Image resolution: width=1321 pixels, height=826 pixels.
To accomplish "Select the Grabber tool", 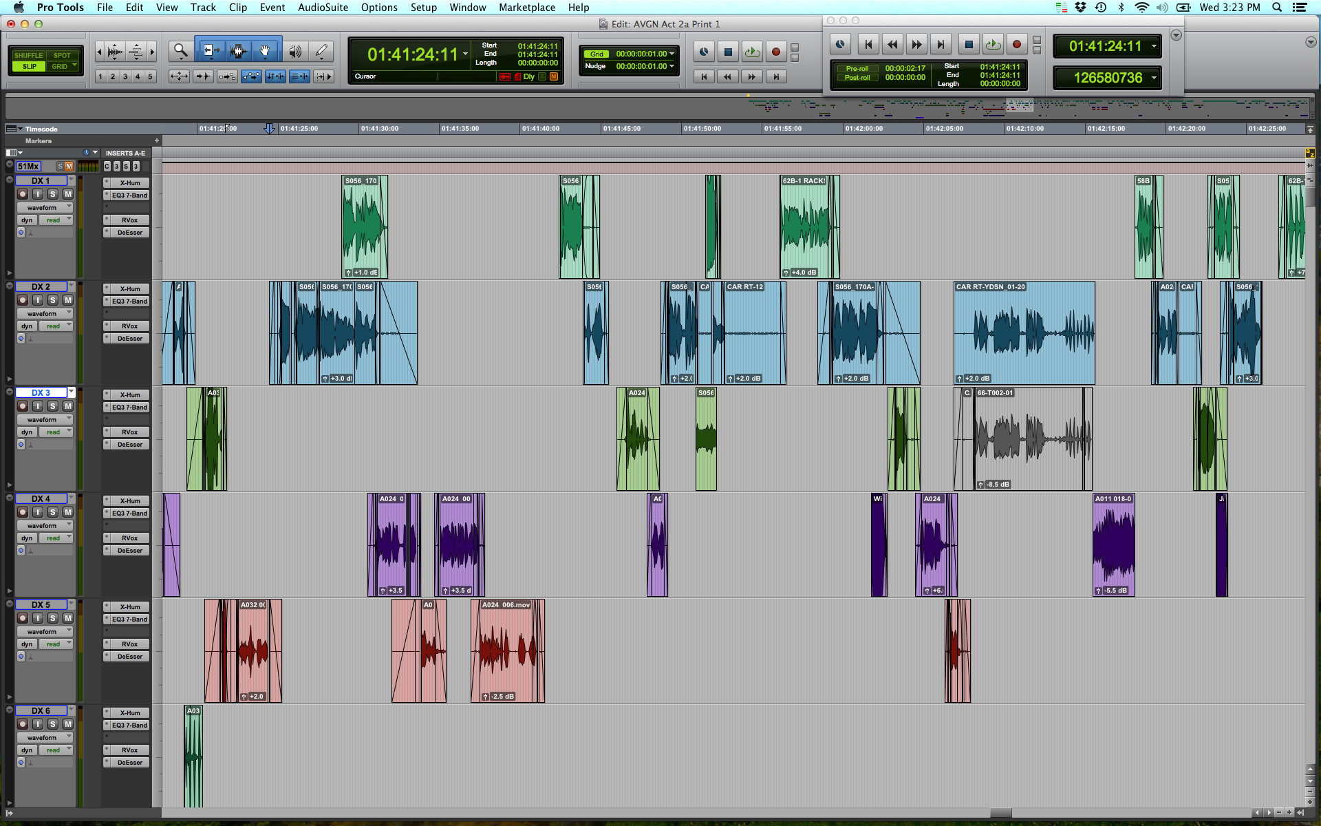I will (266, 50).
